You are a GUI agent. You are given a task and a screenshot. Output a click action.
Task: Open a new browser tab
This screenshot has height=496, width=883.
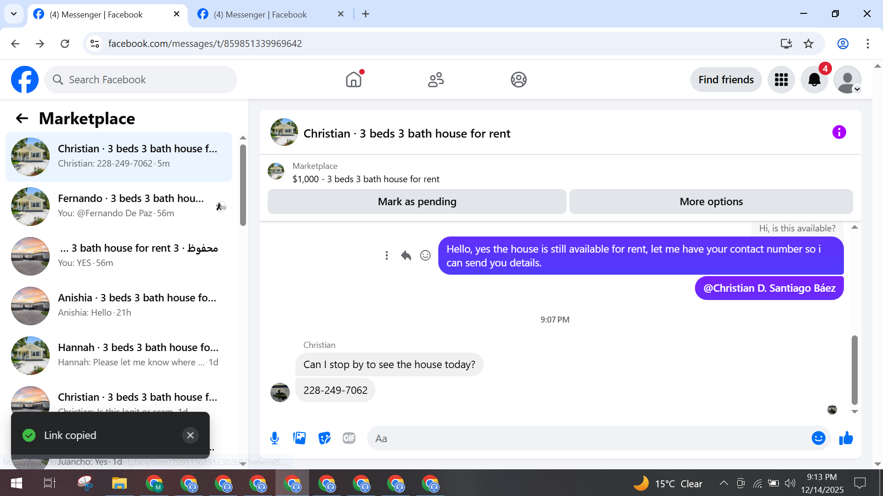[x=366, y=14]
